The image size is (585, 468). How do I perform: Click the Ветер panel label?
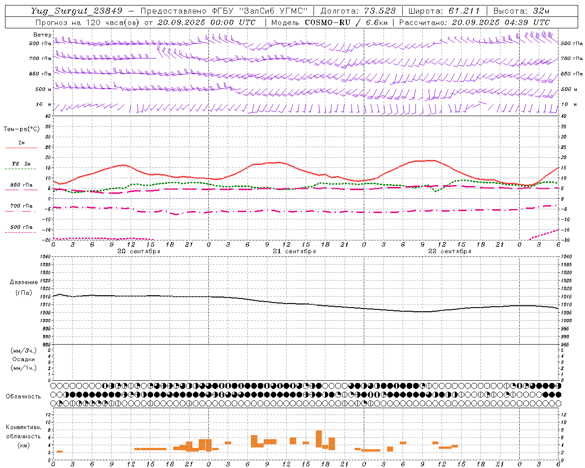[x=42, y=35]
